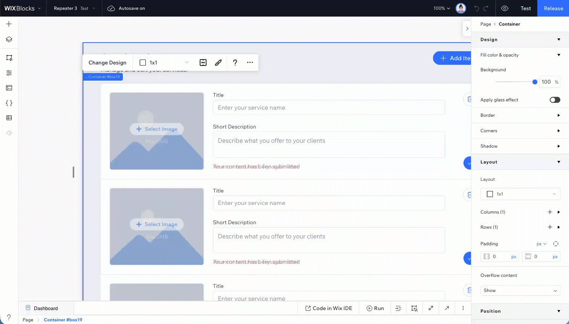Click the Background opacity percent field
The image size is (569, 324).
pyautogui.click(x=550, y=82)
